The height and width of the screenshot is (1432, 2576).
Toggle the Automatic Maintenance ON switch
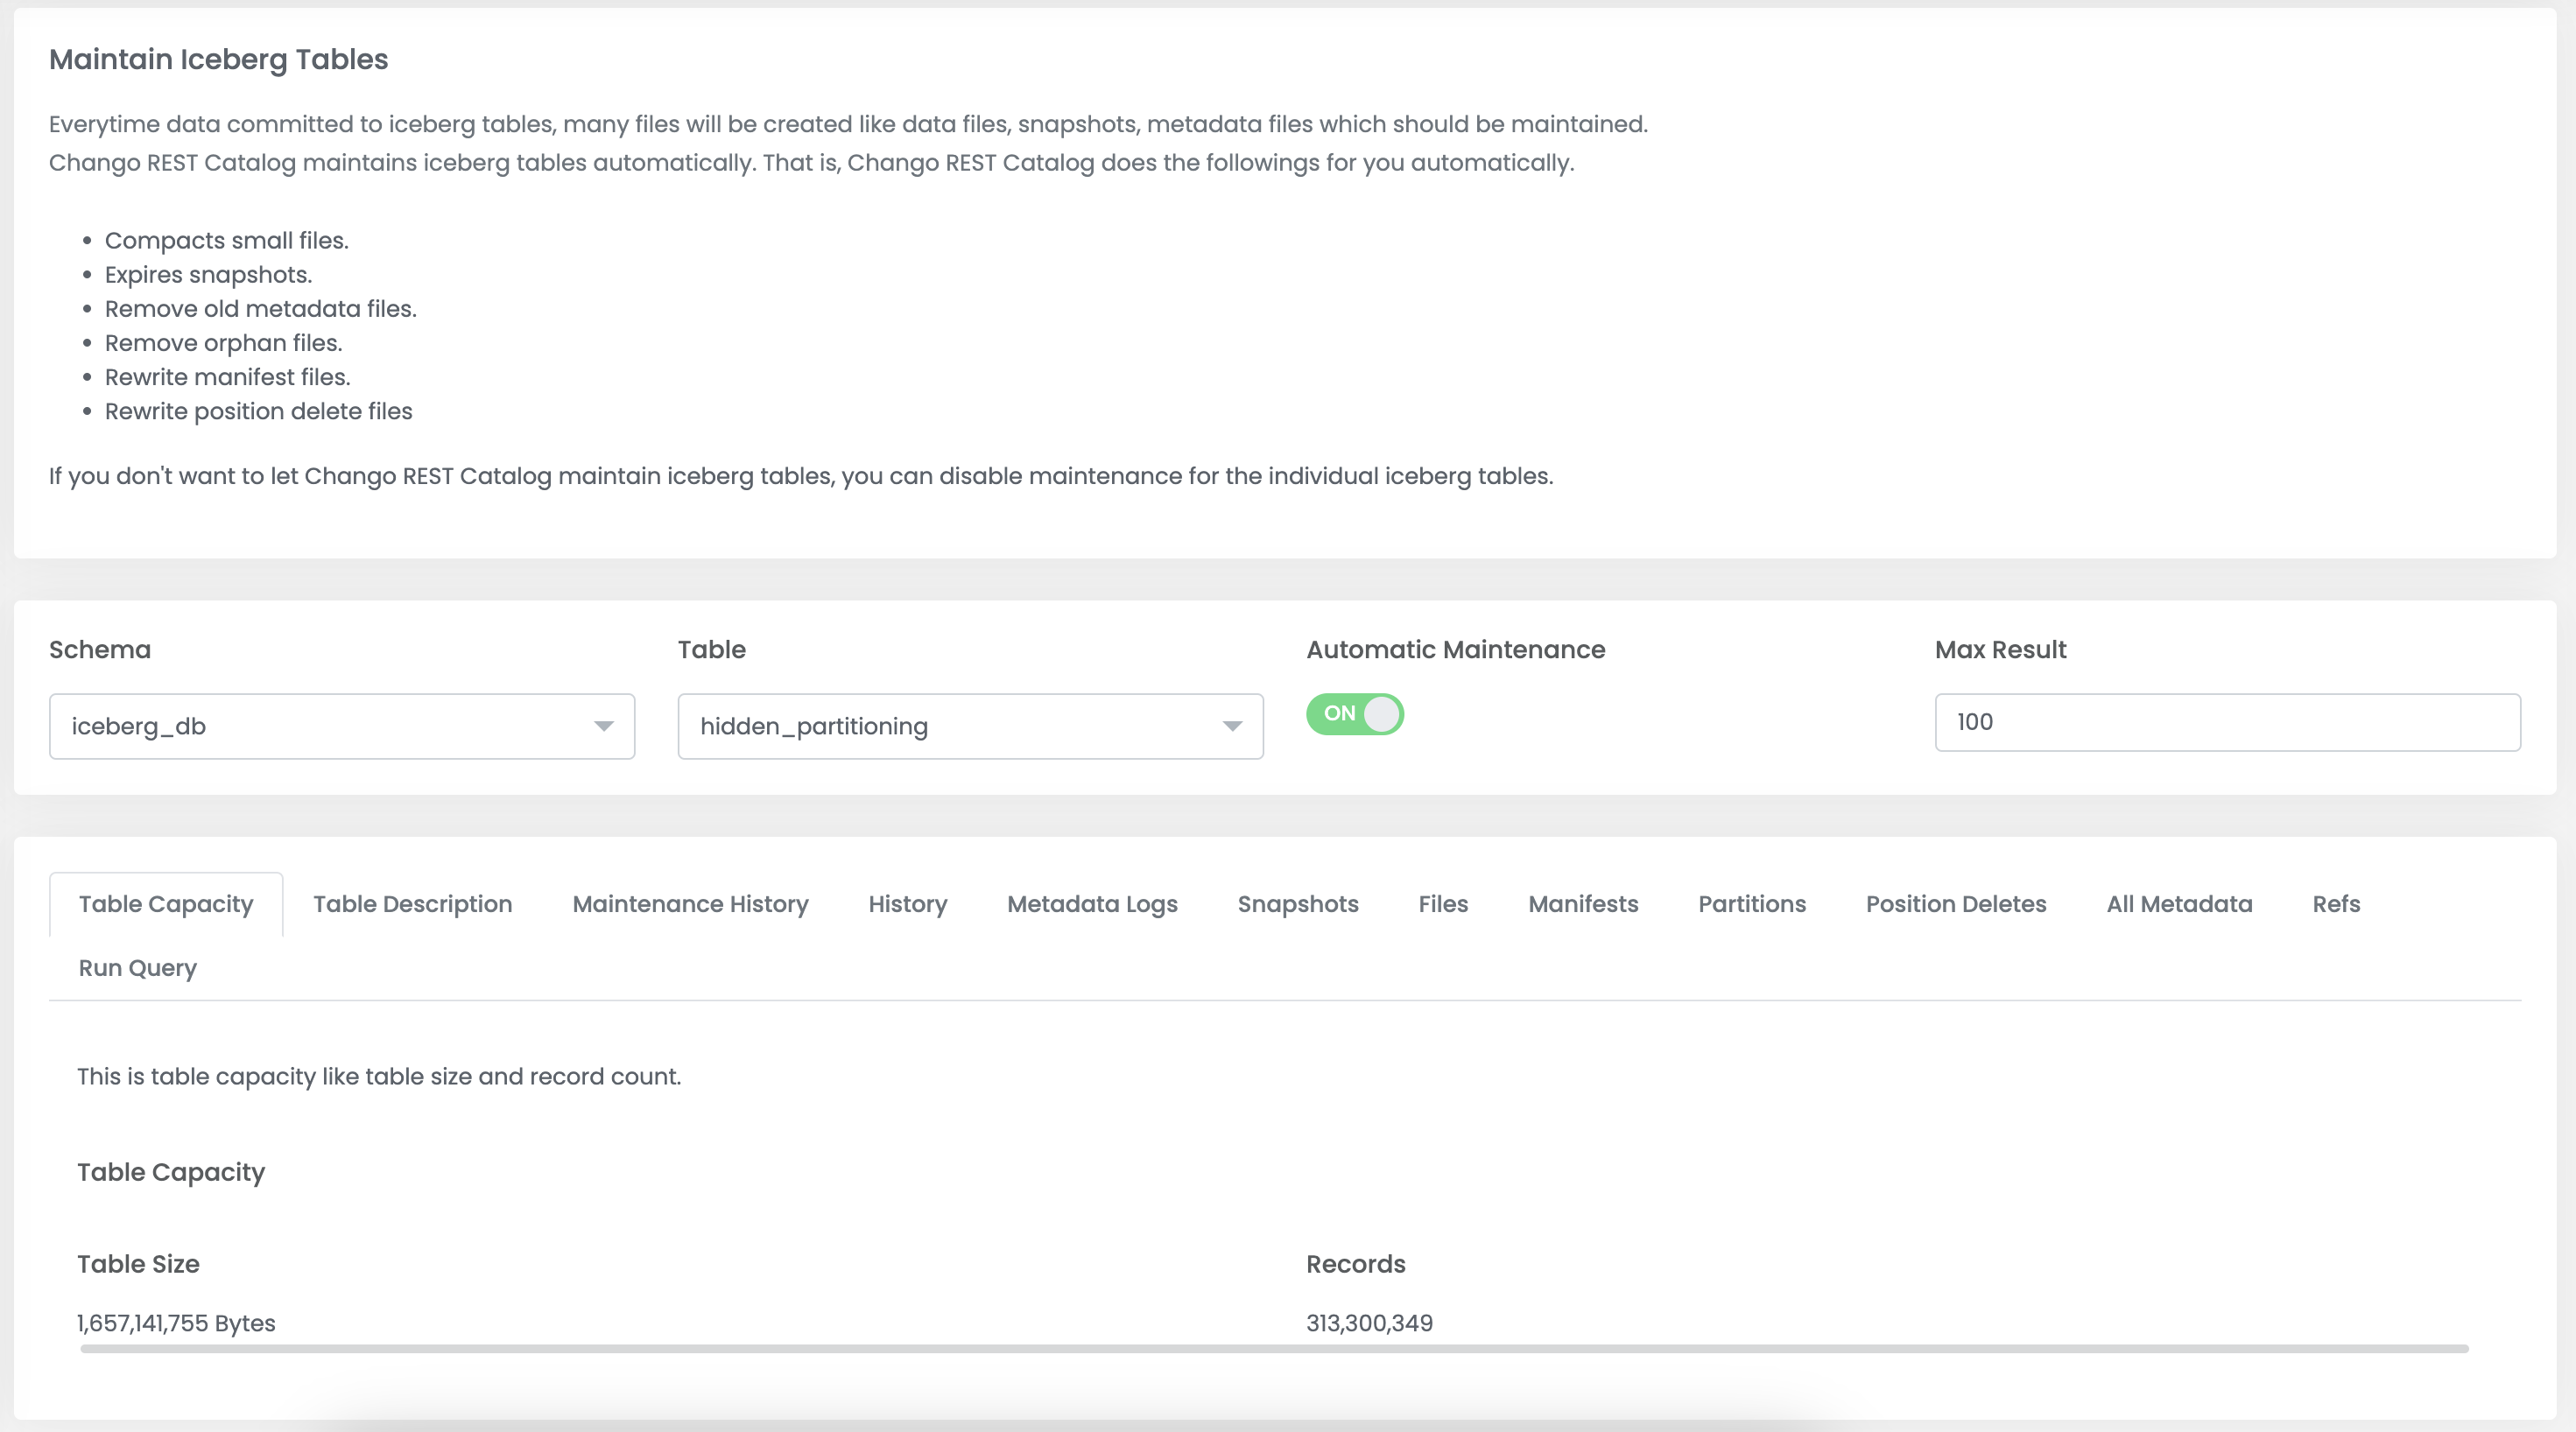point(1355,714)
